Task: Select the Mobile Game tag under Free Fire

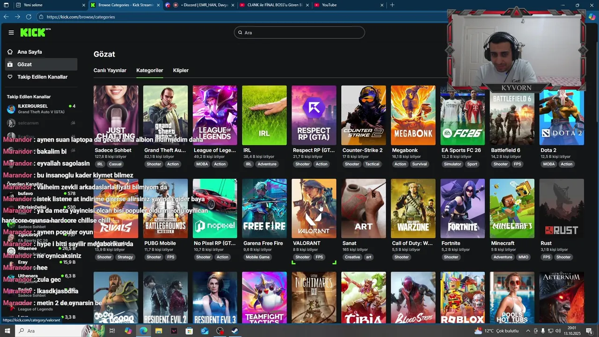Action: click(x=258, y=257)
